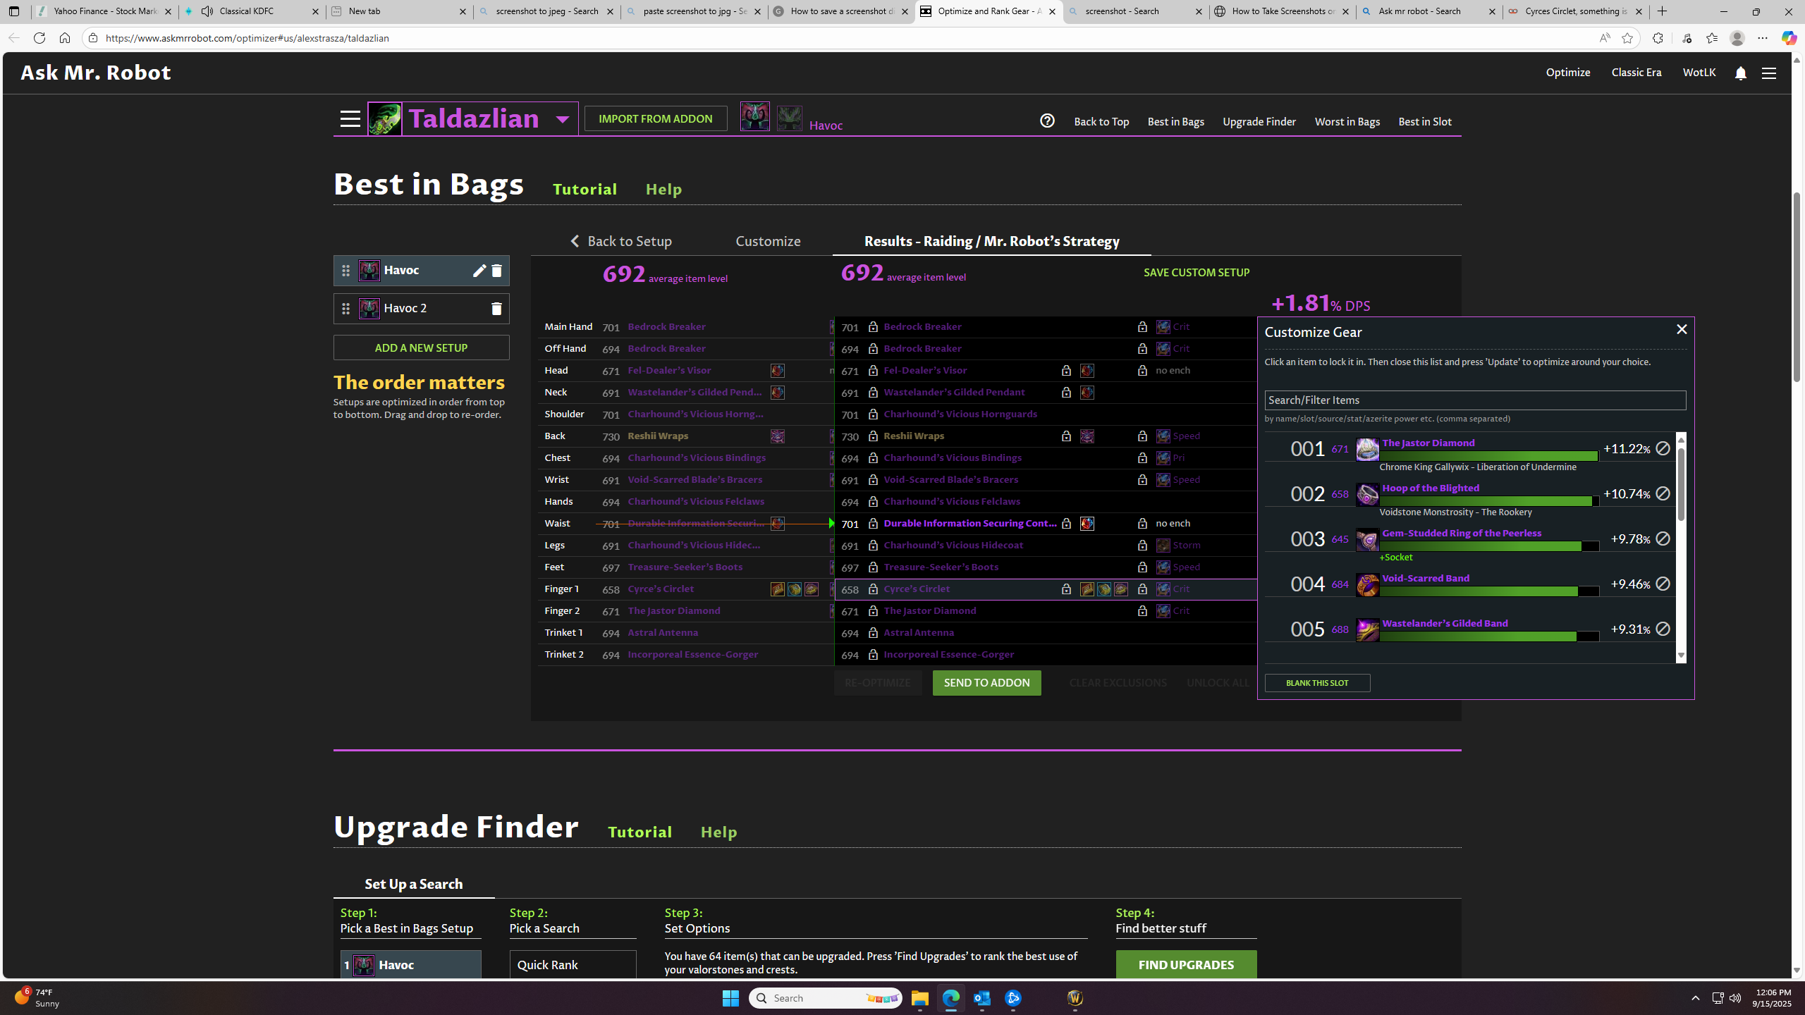
Task: Click the help question mark icon
Action: point(1047,121)
